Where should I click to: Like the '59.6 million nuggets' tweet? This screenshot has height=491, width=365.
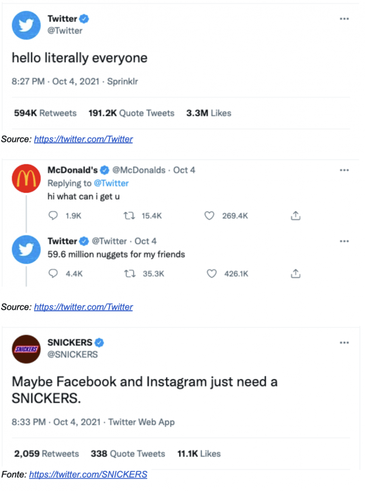[212, 274]
